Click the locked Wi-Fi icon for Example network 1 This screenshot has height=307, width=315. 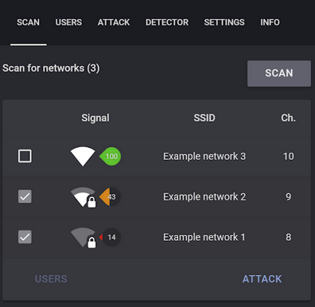click(84, 238)
